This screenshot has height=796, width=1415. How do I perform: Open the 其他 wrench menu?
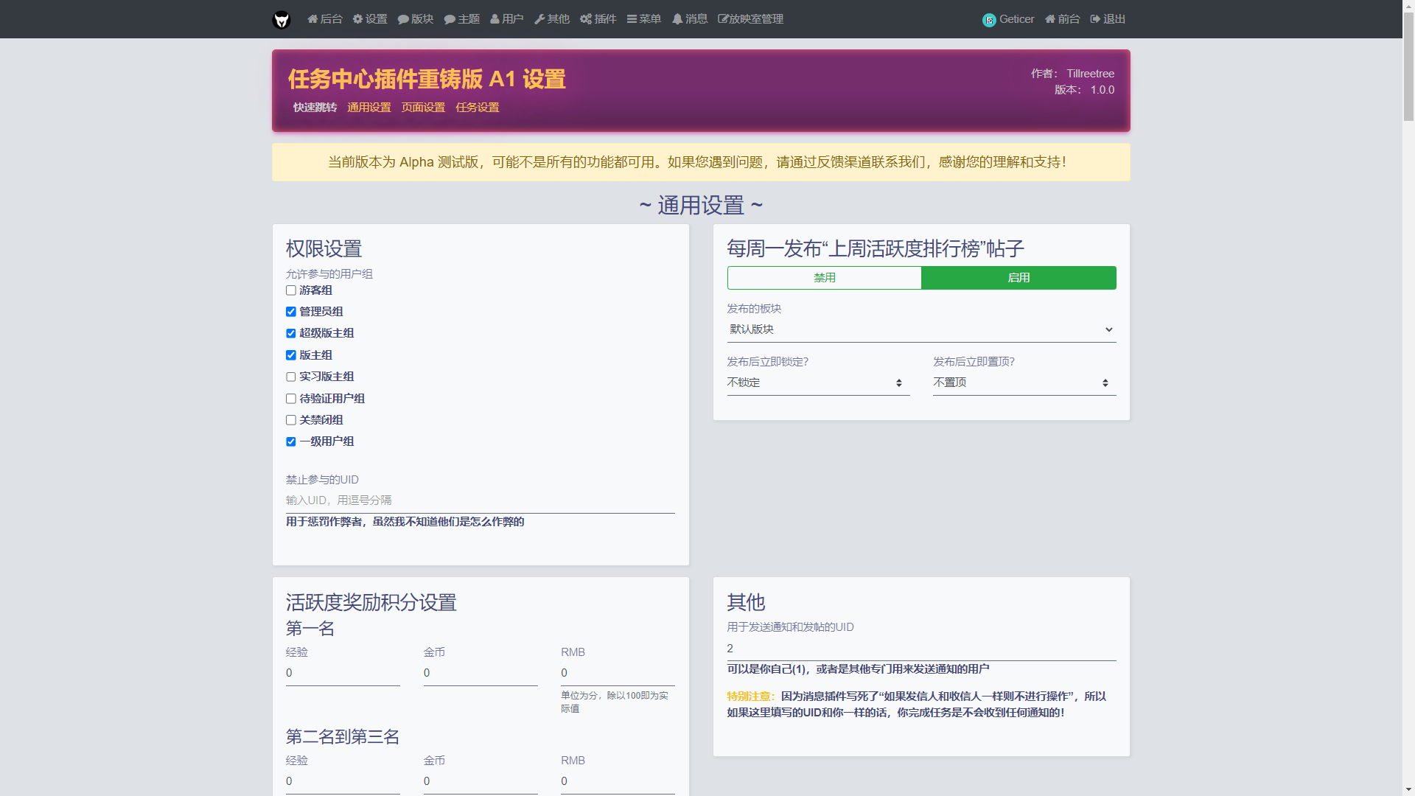coord(552,19)
